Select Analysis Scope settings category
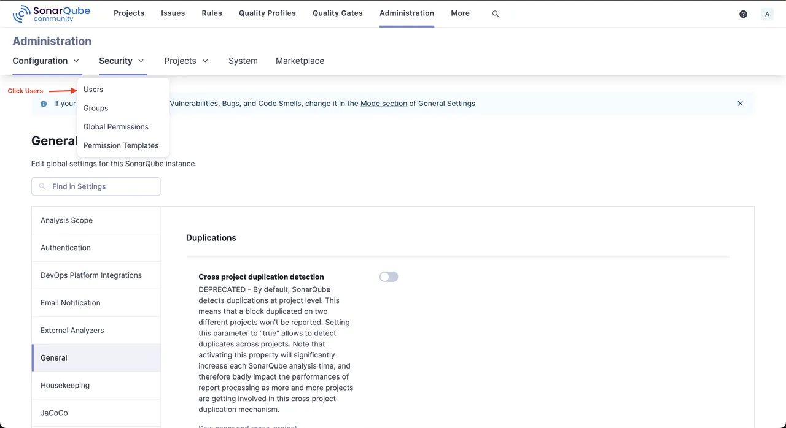The height and width of the screenshot is (428, 786). click(x=96, y=220)
